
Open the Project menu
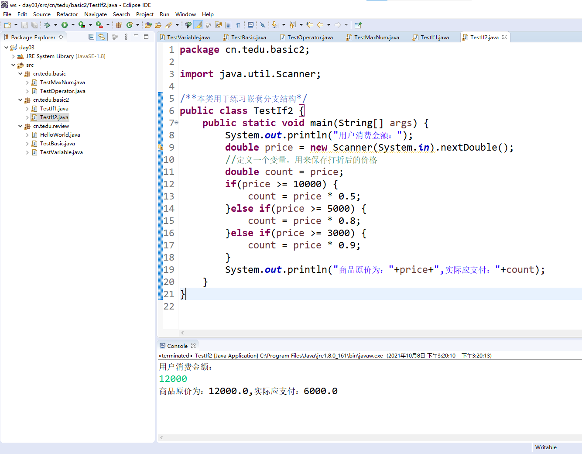145,14
